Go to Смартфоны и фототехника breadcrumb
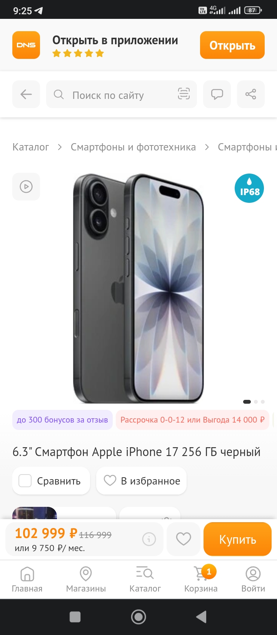Viewport: 277px width, 635px height. [x=133, y=147]
